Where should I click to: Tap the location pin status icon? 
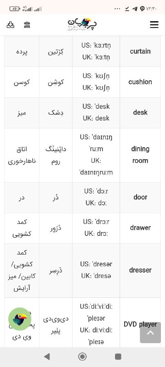point(142,9)
